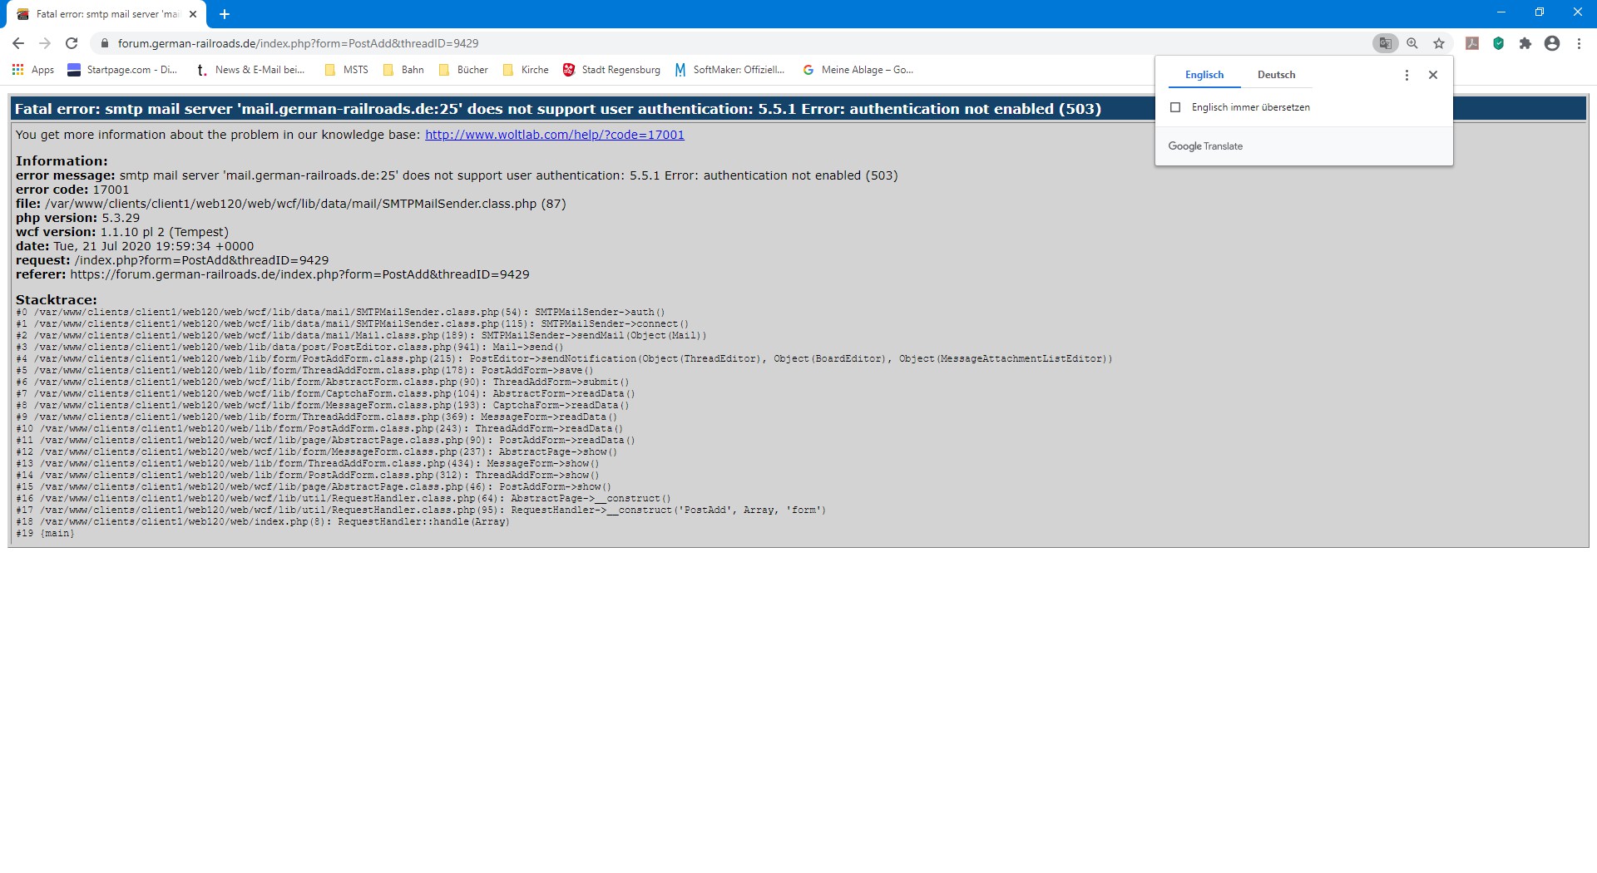
Task: Open the Chrome profile avatar
Action: pos(1552,43)
